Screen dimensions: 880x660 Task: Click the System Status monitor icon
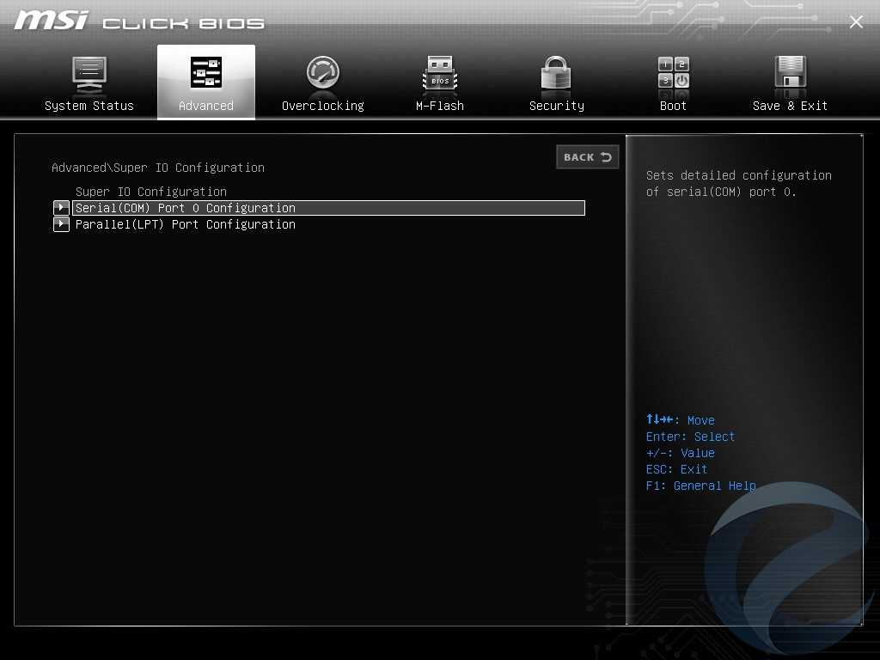pyautogui.click(x=89, y=74)
